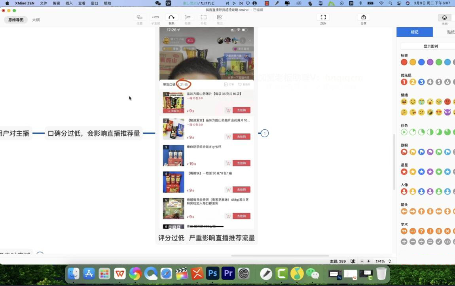Enter ZEN mode from the toolbar
This screenshot has height=286, width=455.
[x=323, y=19]
